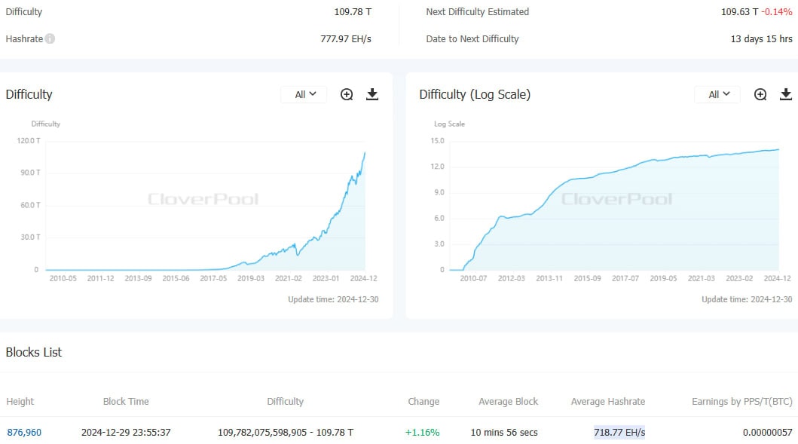
Task: Click the +1.16% change value
Action: pos(423,432)
